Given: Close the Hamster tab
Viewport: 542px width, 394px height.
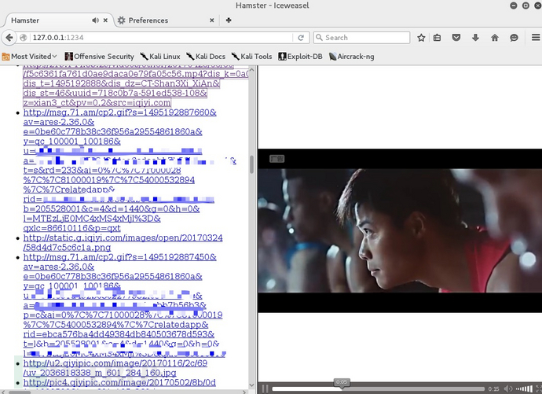Looking at the screenshot, I should click(x=105, y=20).
